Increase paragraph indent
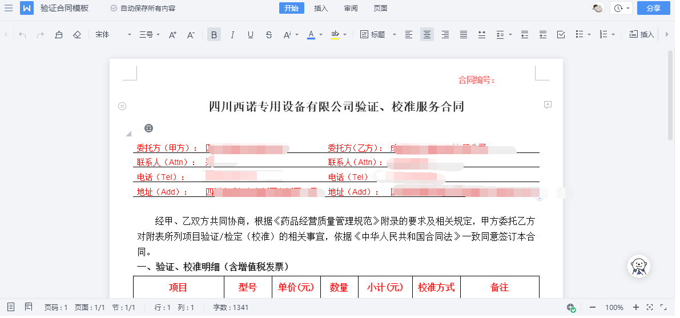The height and width of the screenshot is (318, 680). point(543,35)
